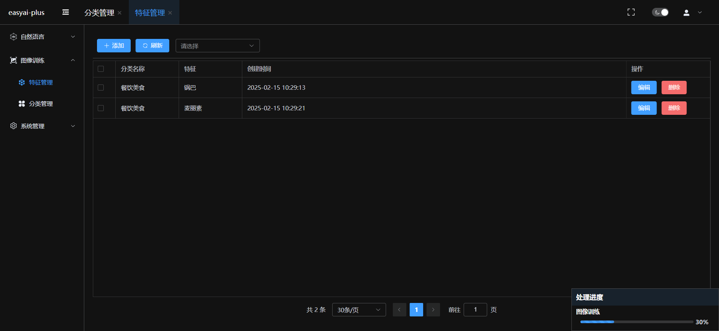
Task: Select the checkbox for the 麦丽素 row
Action: pos(101,108)
